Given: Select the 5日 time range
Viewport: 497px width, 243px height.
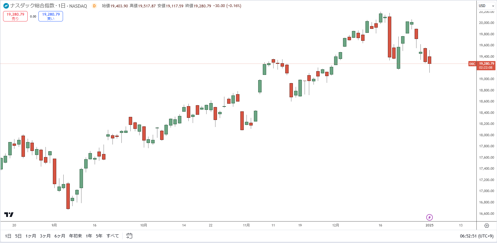Looking at the screenshot, I should 18,236.
